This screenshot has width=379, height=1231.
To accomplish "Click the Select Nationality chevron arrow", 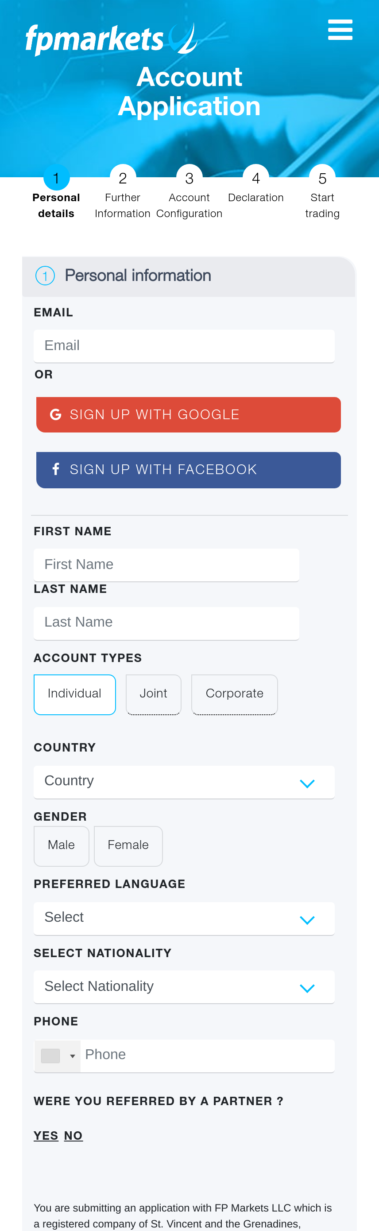I will (307, 988).
